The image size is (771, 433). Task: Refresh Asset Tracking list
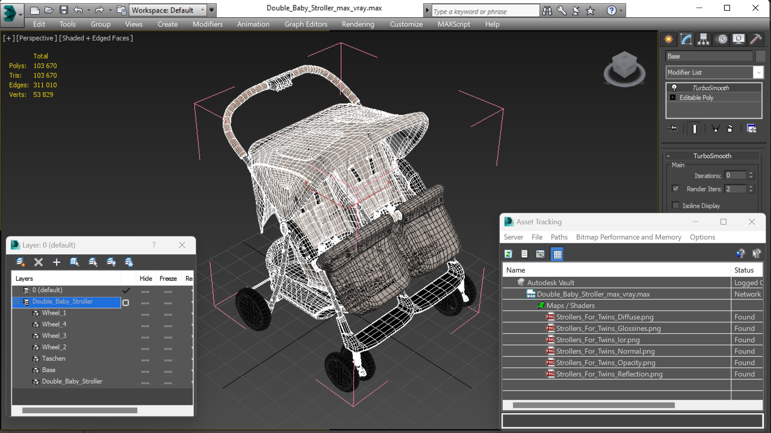click(508, 254)
